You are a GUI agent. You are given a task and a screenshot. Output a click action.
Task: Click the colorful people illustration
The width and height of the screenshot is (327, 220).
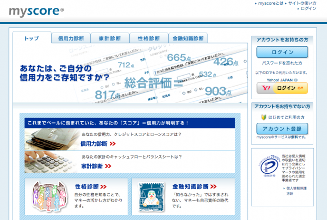pyautogui.click(x=50, y=196)
